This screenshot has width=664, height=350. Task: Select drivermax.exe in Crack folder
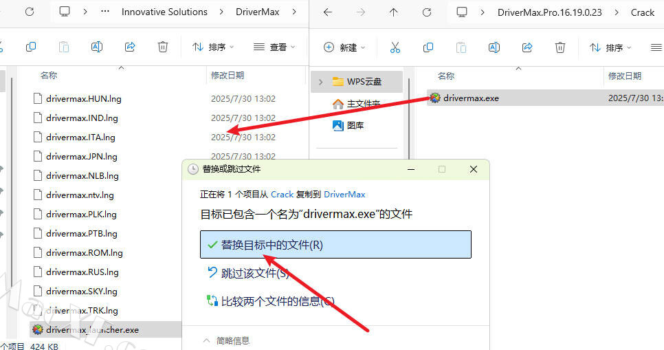click(546, 98)
